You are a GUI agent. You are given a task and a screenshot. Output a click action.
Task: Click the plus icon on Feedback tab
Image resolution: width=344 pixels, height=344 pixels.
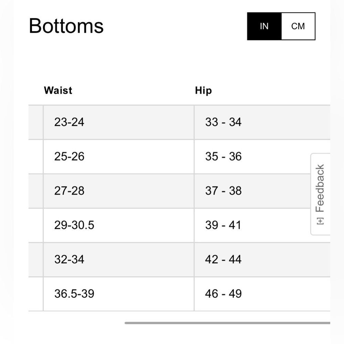320,221
